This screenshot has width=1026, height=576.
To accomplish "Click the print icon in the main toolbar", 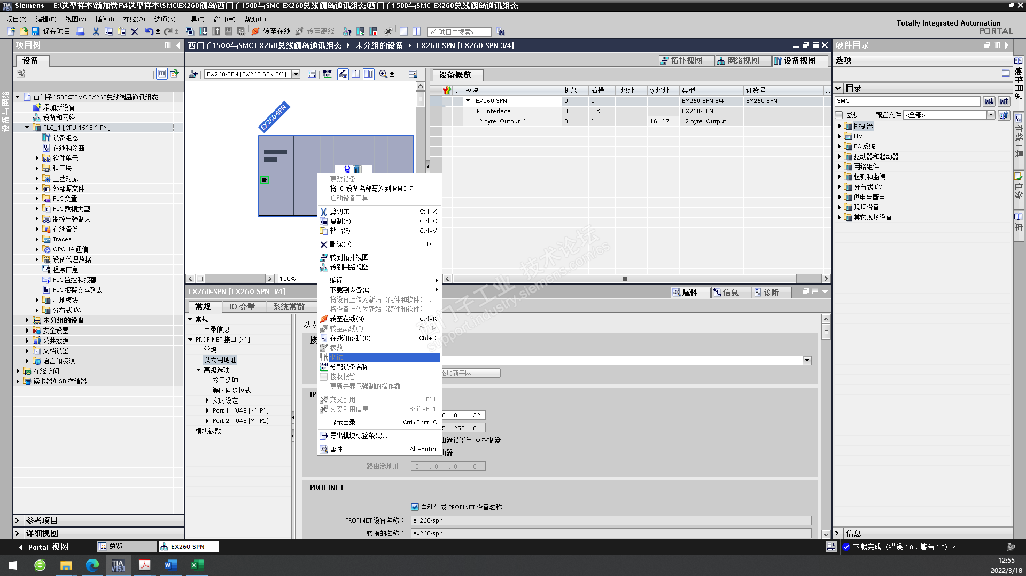I will tap(81, 31).
